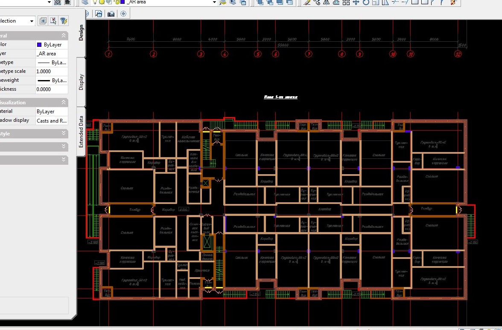This screenshot has height=330, width=502.
Task: Click Bring Above Objects icon
Action: pyautogui.click(x=280, y=2)
